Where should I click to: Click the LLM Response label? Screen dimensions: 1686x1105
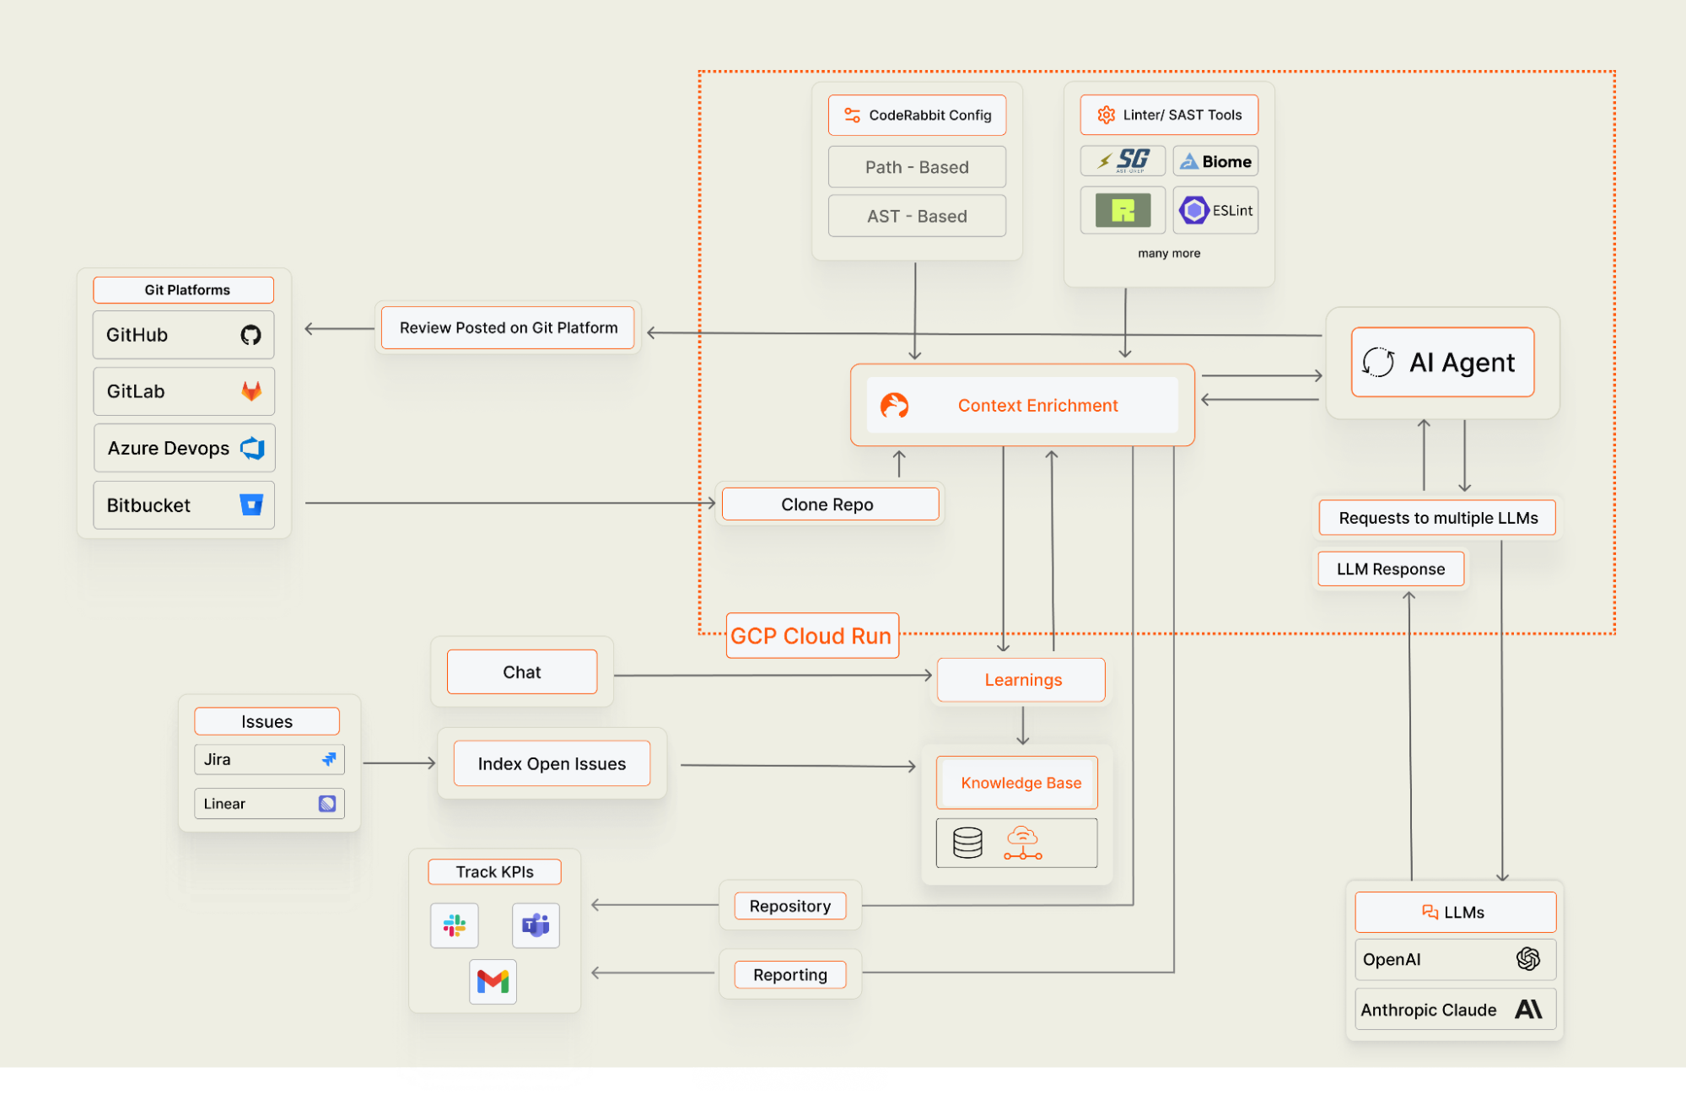pyautogui.click(x=1391, y=569)
